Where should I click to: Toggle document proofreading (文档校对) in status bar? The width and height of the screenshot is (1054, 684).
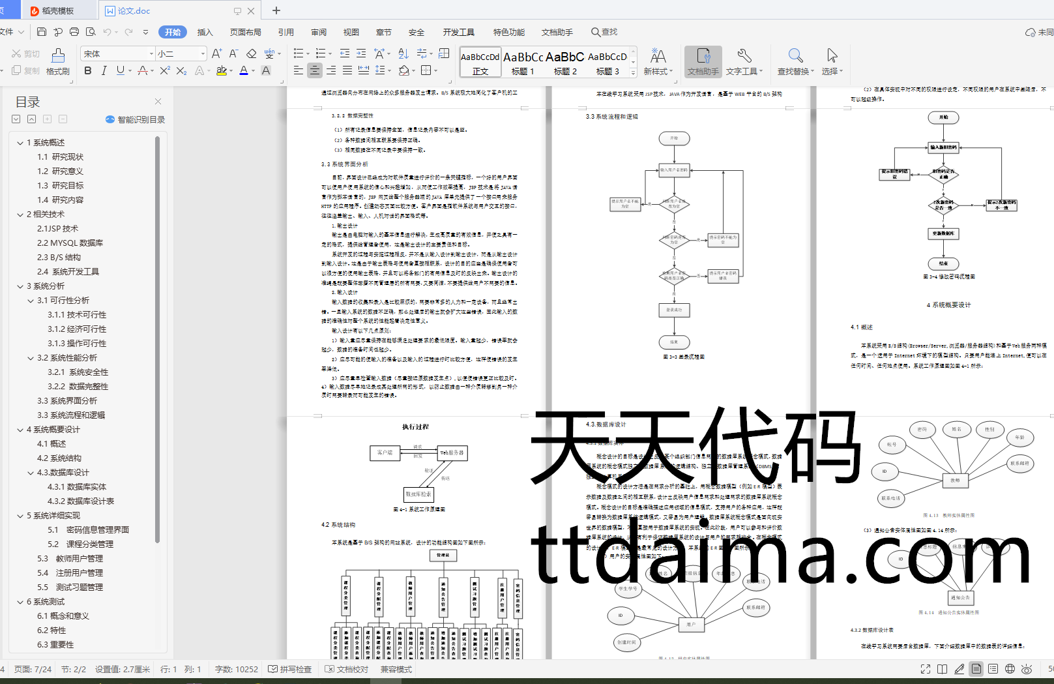[347, 669]
